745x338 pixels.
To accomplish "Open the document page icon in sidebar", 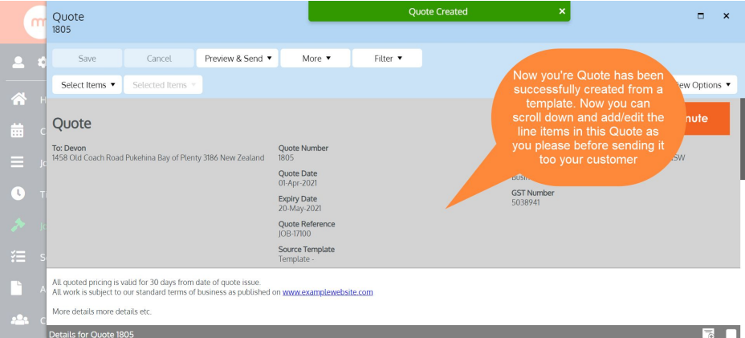I will click(17, 287).
